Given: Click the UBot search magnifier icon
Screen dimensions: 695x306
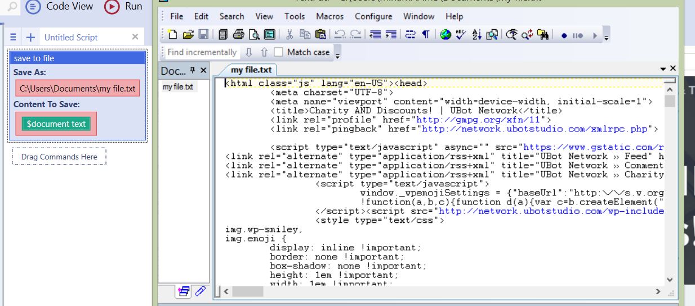Looking at the screenshot, I should pos(12,6).
